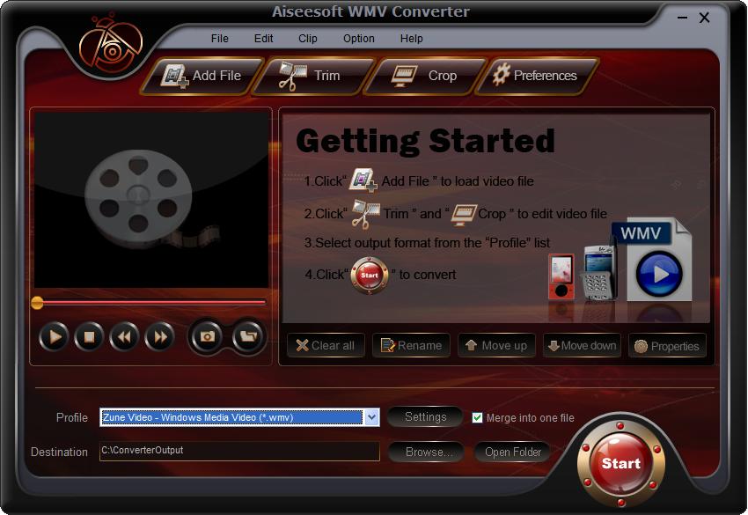Stop video playback
This screenshot has width=748, height=515.
tap(89, 336)
